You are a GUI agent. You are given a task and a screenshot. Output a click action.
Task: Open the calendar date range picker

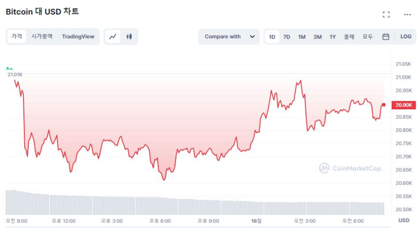pyautogui.click(x=385, y=36)
